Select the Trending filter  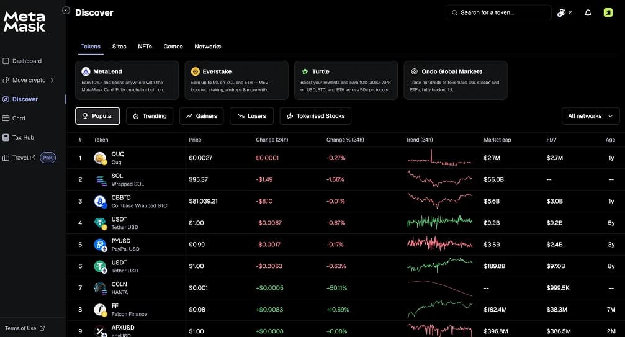[x=150, y=116]
